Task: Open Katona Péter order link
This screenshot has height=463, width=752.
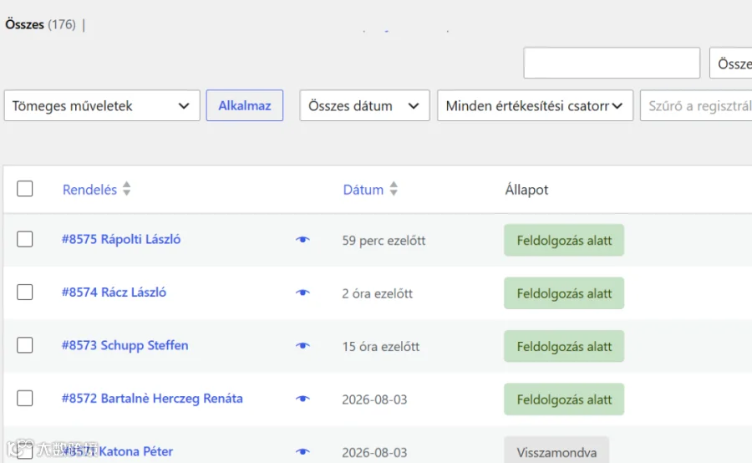Action: pos(118,451)
